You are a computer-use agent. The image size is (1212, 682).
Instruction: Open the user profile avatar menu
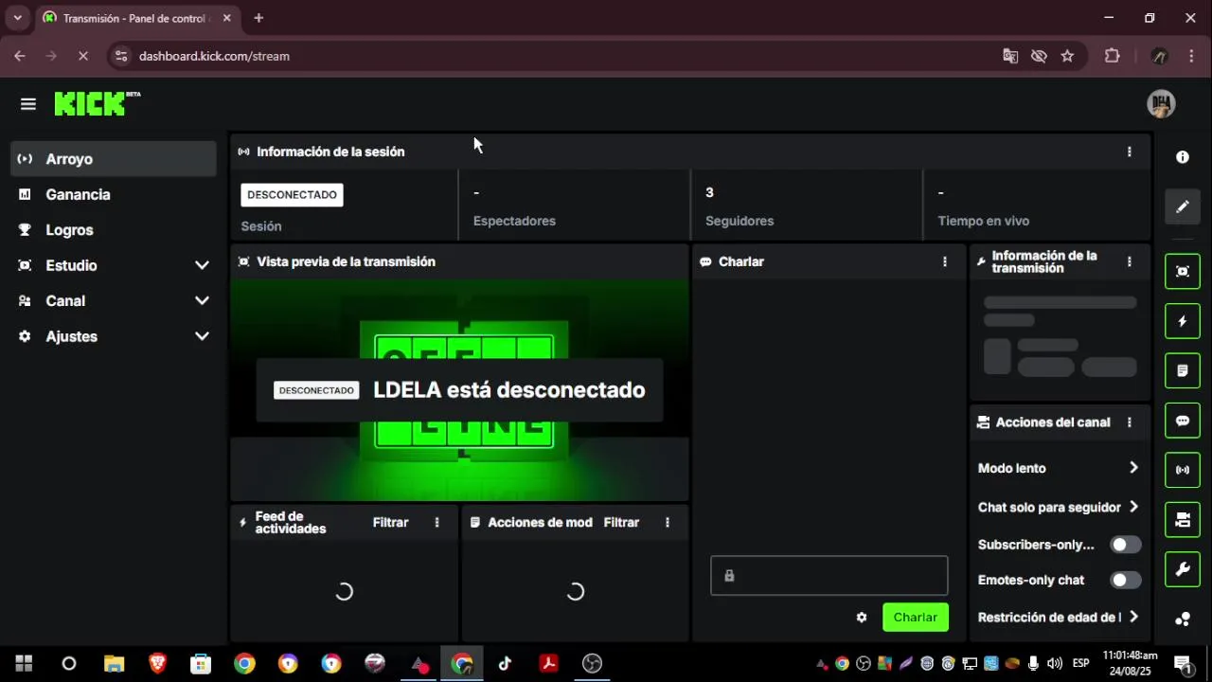click(1161, 104)
